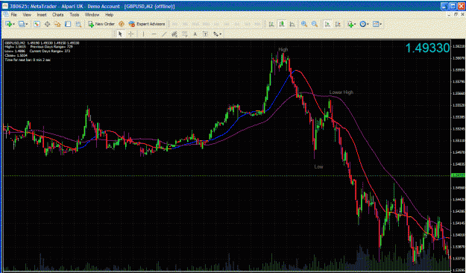This screenshot has height=273, width=466.
Task: Open the Arrows tool button
Action: [x=215, y=34]
